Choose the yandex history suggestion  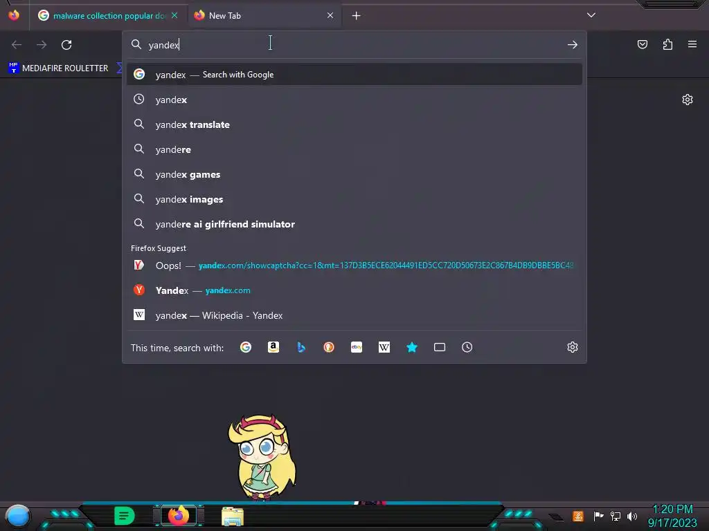pos(354,100)
